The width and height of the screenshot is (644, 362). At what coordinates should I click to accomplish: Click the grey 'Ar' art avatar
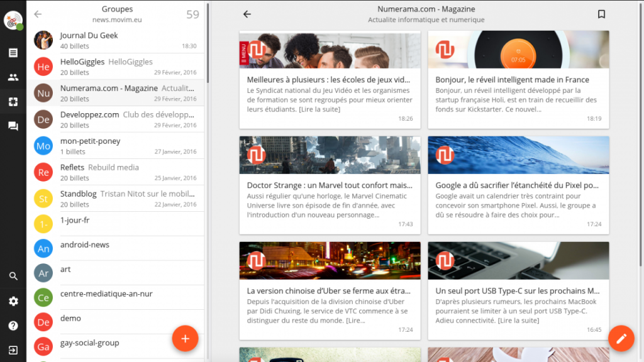[x=43, y=273]
